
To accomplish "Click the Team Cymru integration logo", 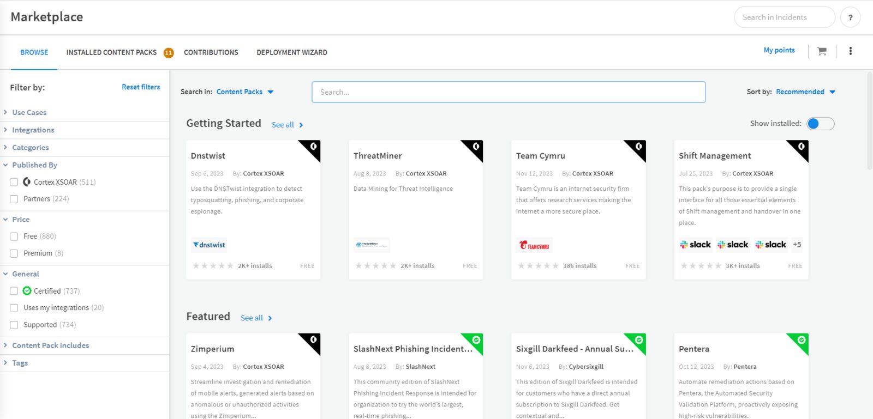I will point(534,245).
